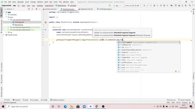Click the CRLF line separator in status bar

point(173,103)
